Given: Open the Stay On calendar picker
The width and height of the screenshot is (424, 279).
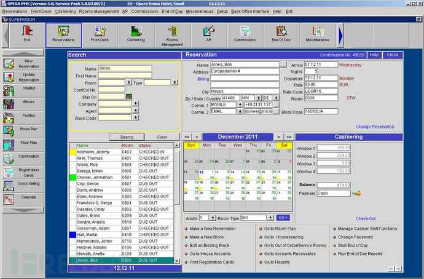Looking at the screenshot, I should point(129,96).
